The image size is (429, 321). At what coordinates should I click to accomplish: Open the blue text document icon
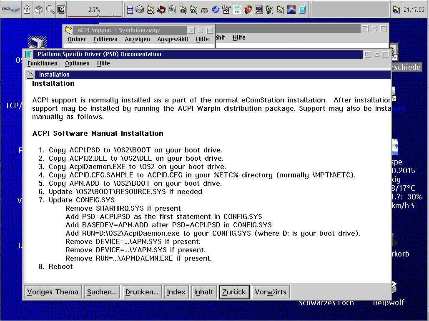tap(302, 10)
